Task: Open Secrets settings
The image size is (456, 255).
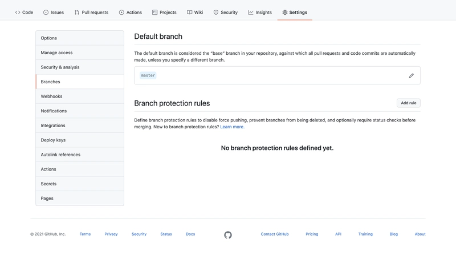Action: pos(80,184)
